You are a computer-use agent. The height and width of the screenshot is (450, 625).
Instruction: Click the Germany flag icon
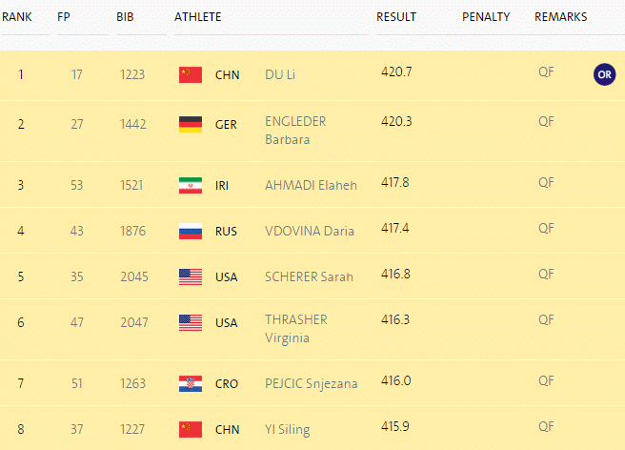[191, 125]
